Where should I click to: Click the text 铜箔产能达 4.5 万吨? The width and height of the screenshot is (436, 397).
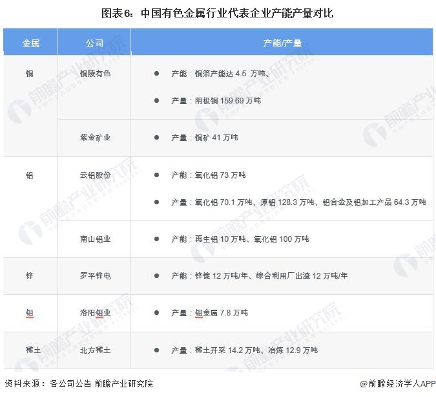(x=230, y=74)
